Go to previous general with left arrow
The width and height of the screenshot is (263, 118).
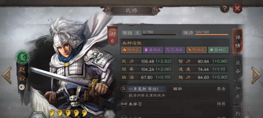[x=7, y=75]
